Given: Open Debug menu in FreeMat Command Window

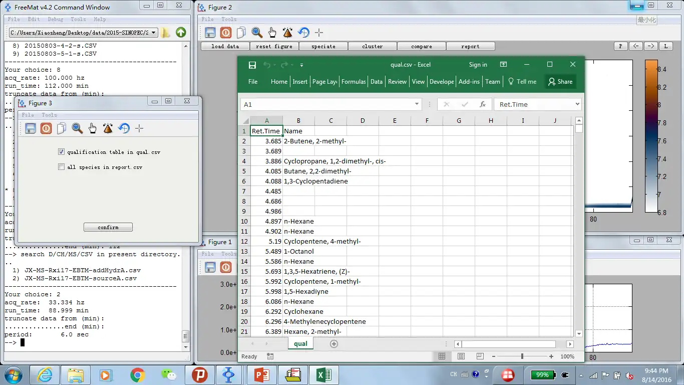Looking at the screenshot, I should click(x=56, y=19).
